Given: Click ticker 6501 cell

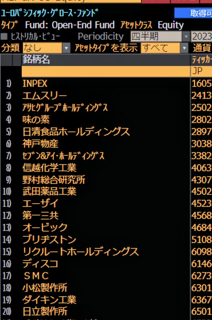Looking at the screenshot, I should pos(202,311).
